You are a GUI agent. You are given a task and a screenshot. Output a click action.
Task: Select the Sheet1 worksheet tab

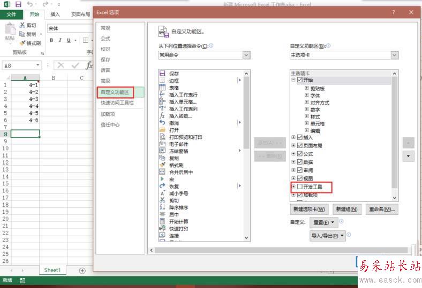point(52,270)
